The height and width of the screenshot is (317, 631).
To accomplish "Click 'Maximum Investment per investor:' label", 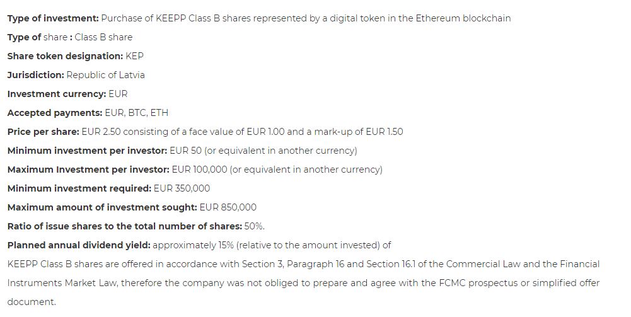I will (88, 170).
